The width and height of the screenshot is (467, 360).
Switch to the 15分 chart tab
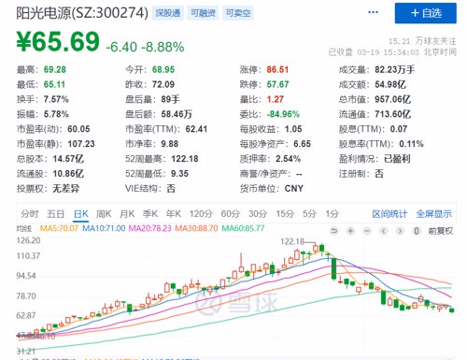(x=285, y=214)
